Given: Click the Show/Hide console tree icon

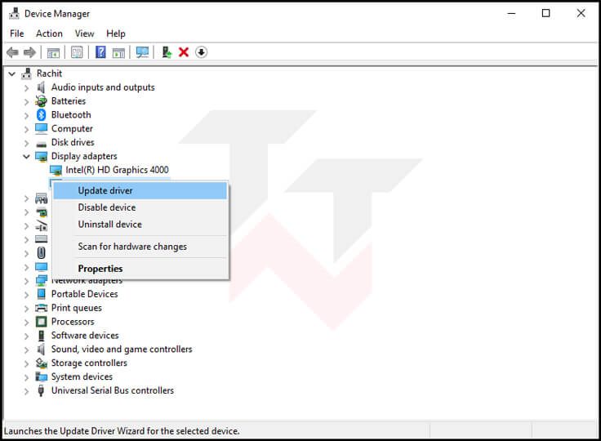Looking at the screenshot, I should click(x=53, y=52).
